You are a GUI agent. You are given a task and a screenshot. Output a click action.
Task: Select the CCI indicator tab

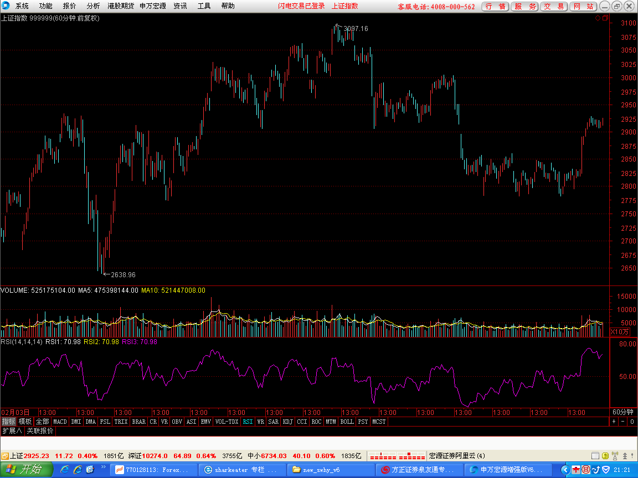(302, 422)
